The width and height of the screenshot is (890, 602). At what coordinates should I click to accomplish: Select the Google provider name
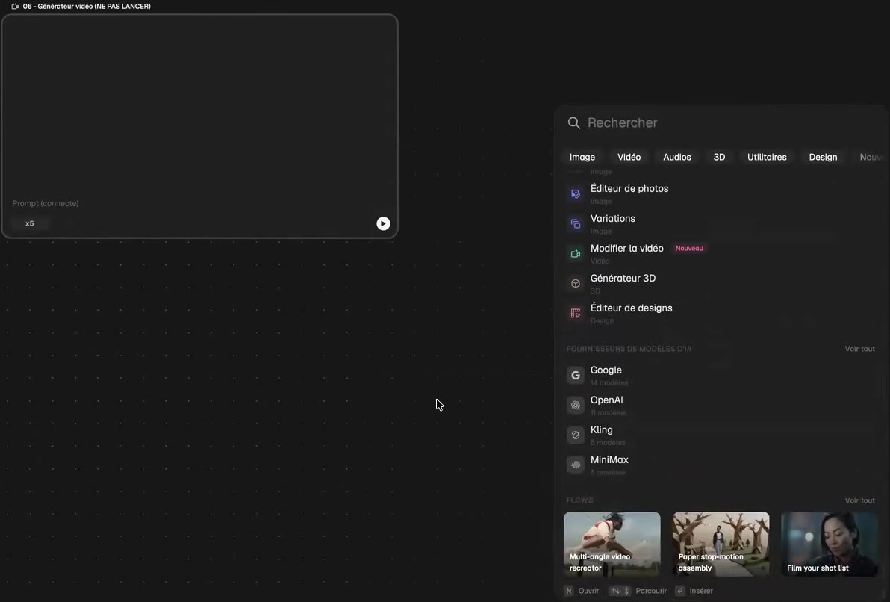606,370
